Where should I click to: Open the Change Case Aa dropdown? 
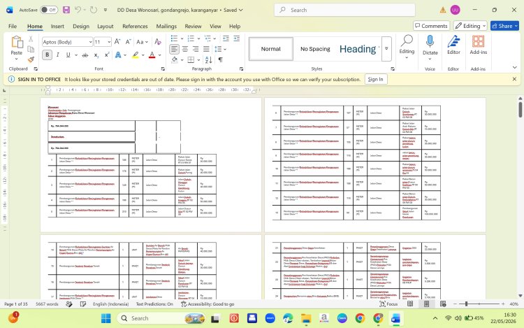(x=142, y=42)
